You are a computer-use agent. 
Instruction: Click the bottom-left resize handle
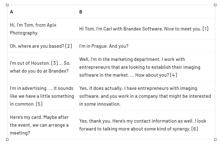[7, 139]
